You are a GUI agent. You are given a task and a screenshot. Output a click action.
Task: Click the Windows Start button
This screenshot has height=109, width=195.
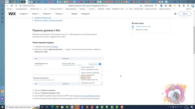pyautogui.click(x=2, y=107)
